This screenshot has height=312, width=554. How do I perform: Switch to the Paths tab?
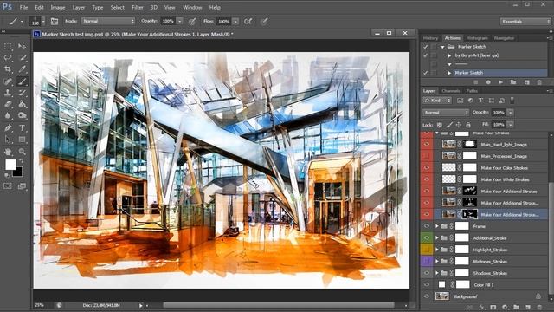472,91
